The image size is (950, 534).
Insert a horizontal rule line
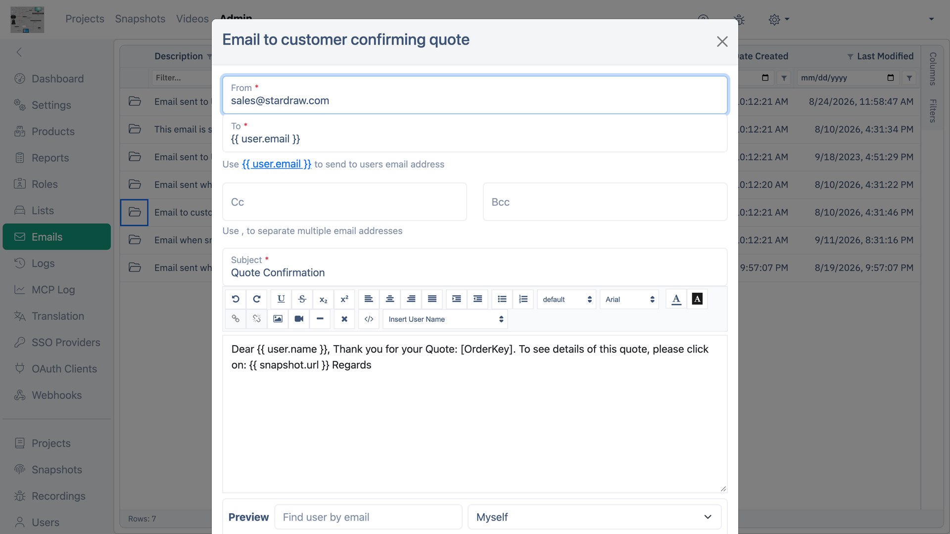[320, 319]
